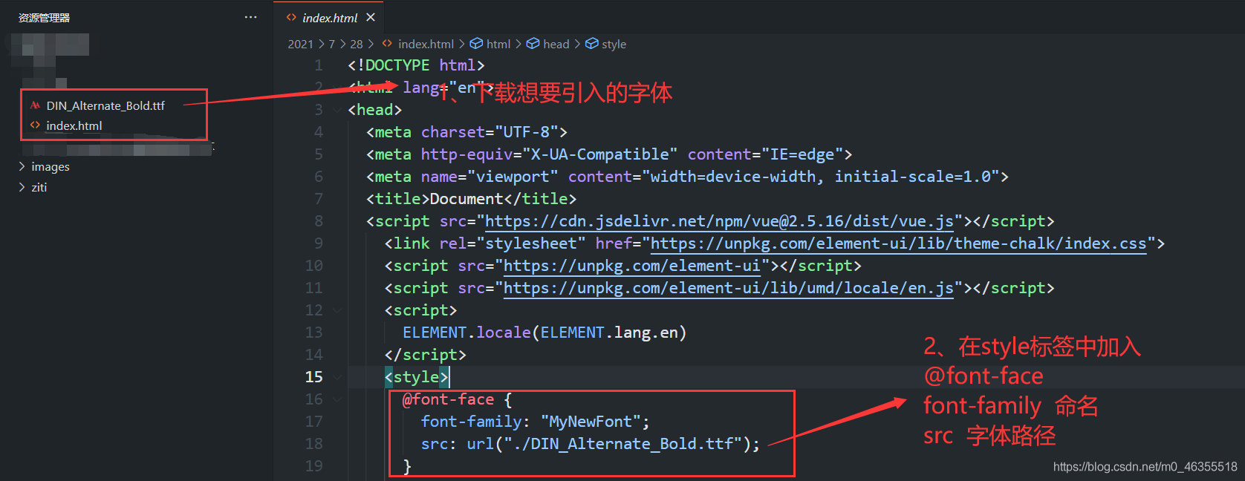
Task: Open index.html in the explorer file tree
Action: click(x=74, y=125)
